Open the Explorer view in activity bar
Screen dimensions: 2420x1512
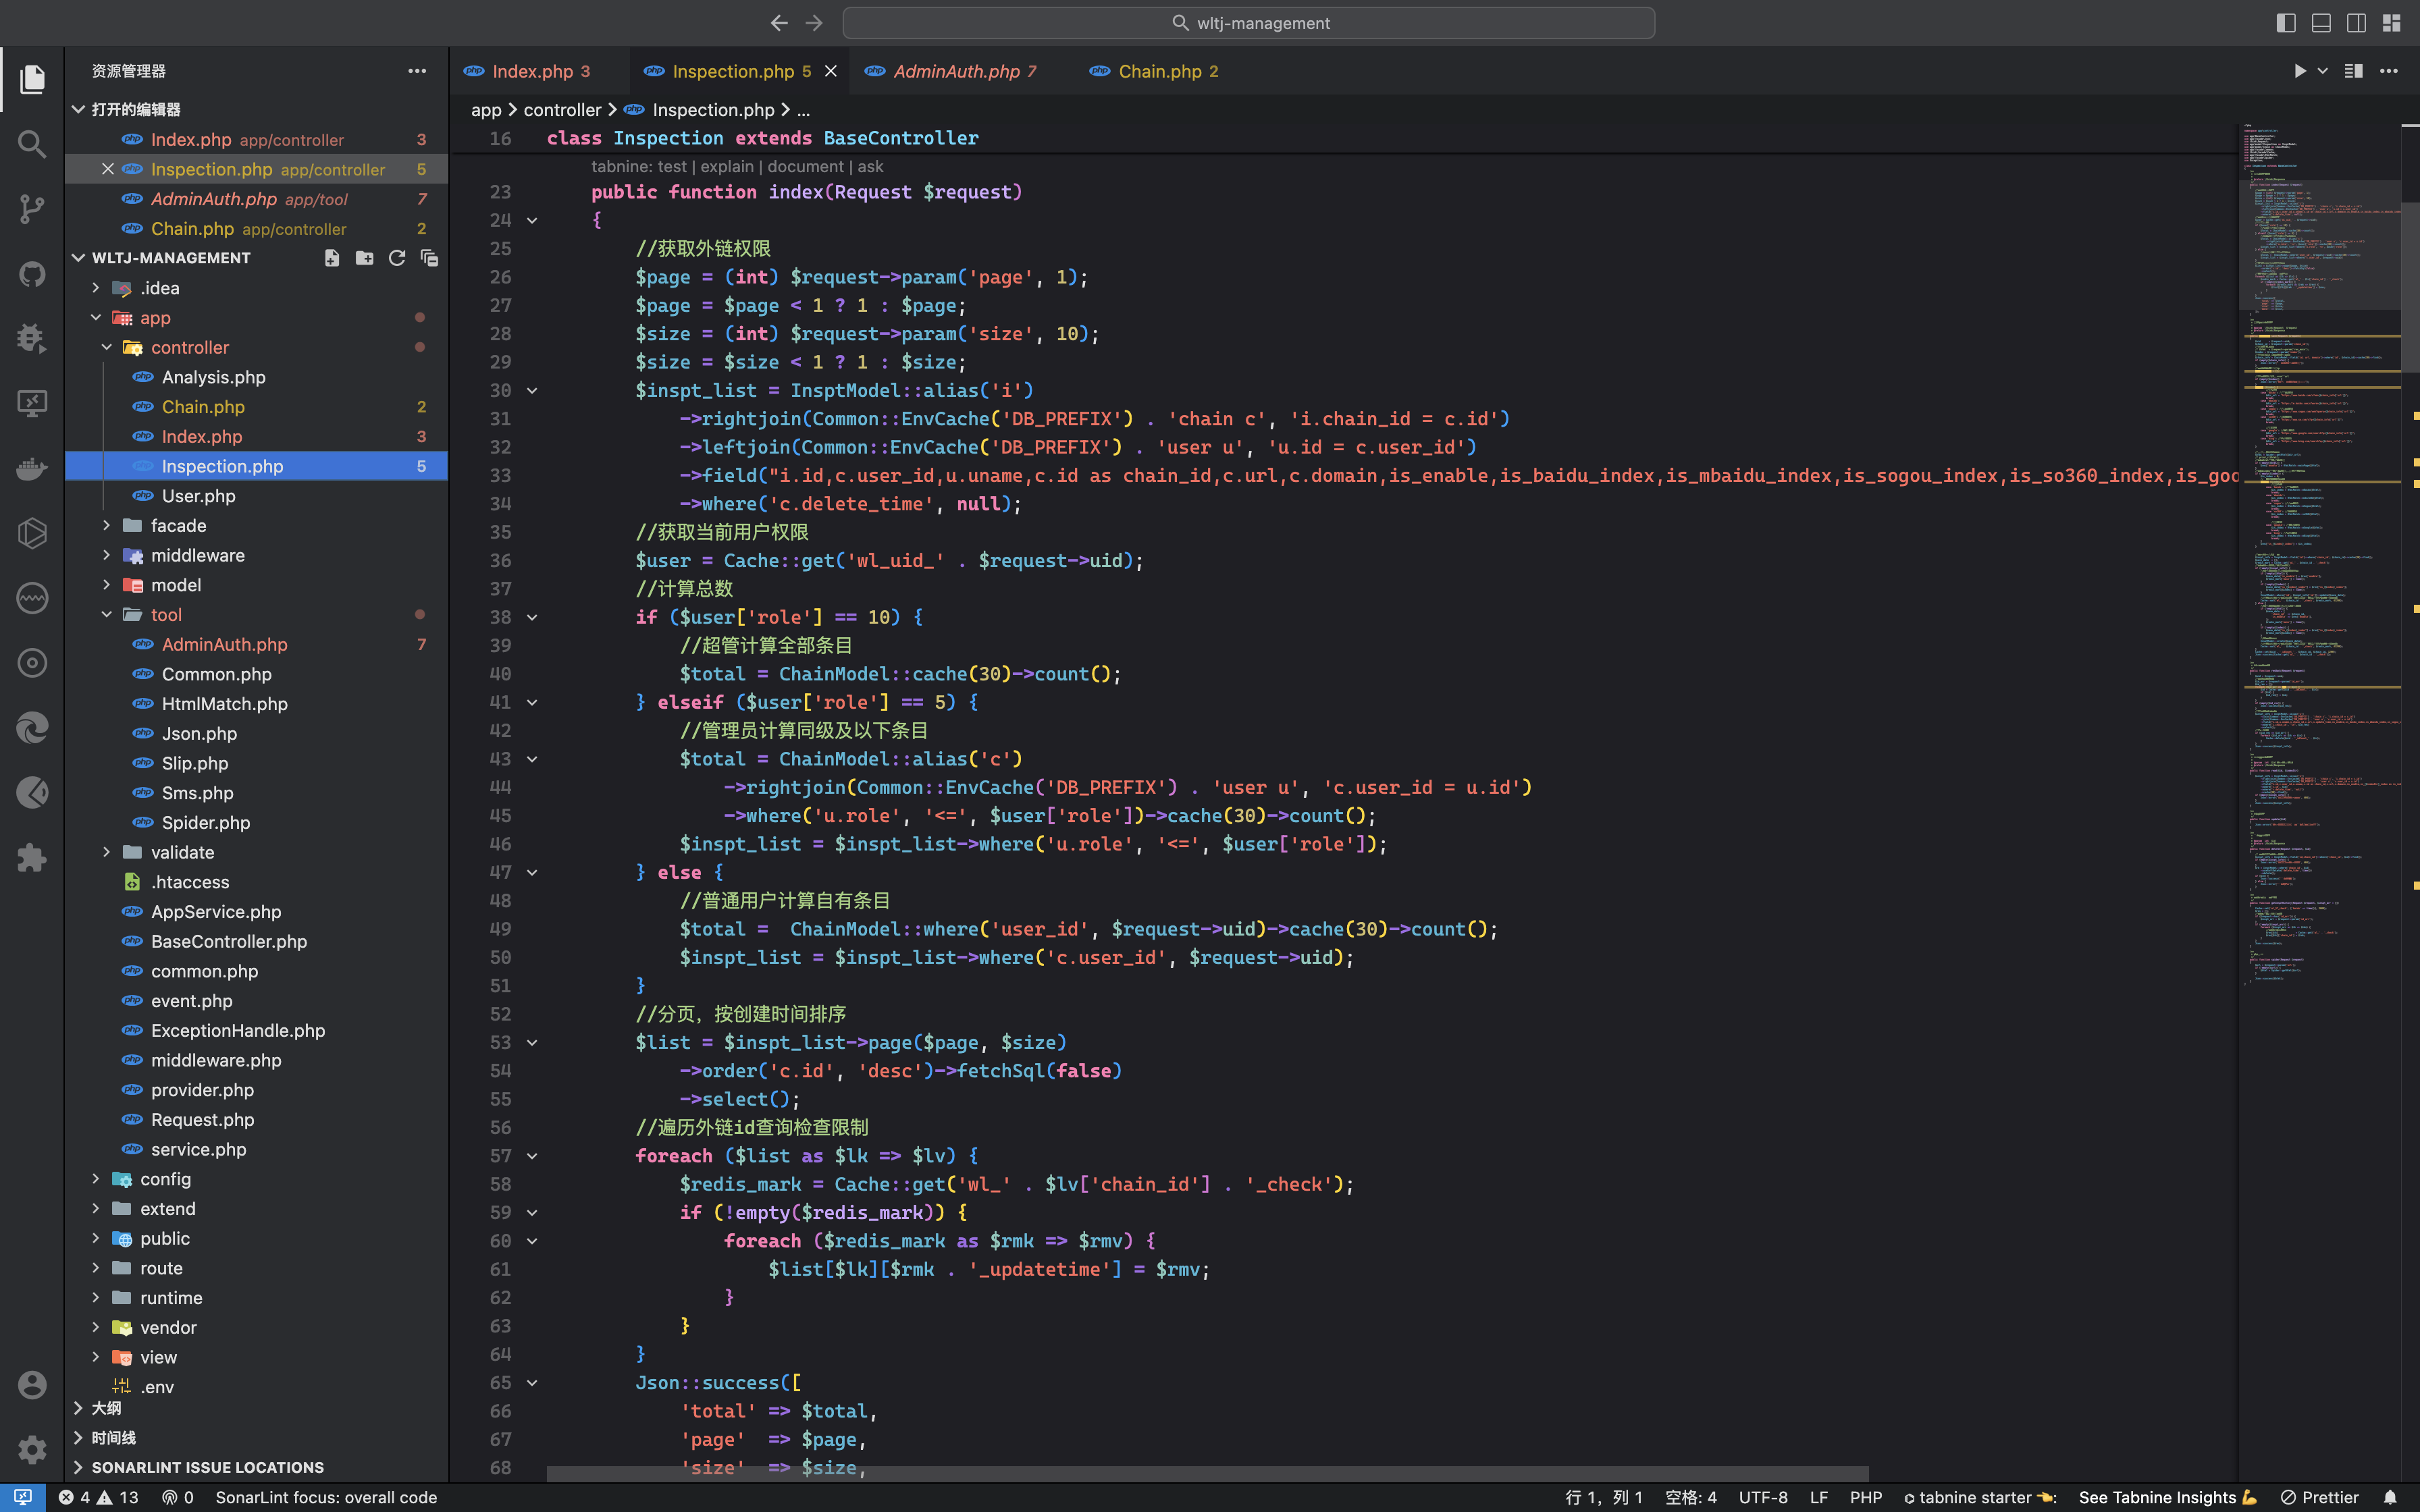tap(32, 79)
